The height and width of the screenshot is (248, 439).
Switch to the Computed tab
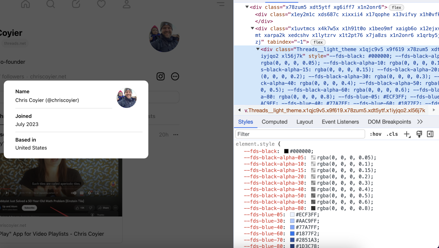(x=274, y=122)
